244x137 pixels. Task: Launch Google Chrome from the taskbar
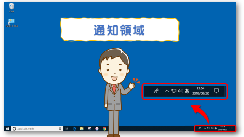(104, 129)
